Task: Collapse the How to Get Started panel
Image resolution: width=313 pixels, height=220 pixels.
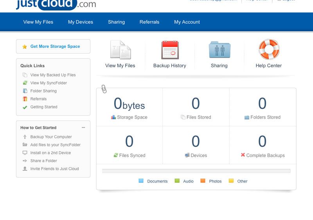Action: click(83, 128)
